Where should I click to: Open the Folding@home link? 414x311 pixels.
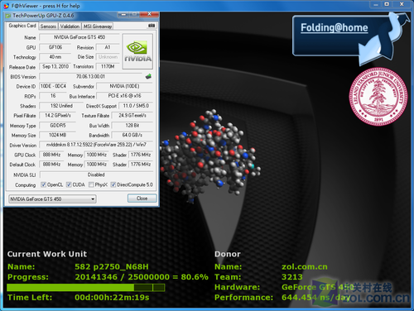tap(335, 27)
